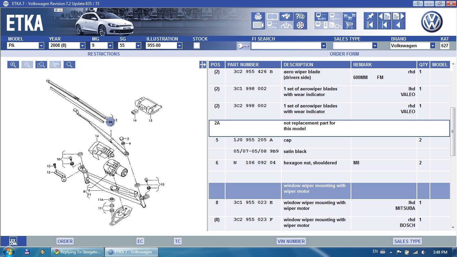Click the document with car icon
The image size is (457, 257).
[x=335, y=25]
